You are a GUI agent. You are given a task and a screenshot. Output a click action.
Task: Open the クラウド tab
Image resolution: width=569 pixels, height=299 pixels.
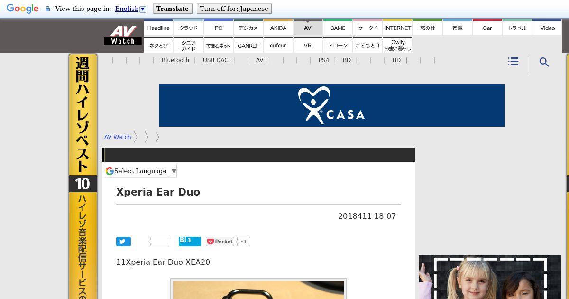(188, 28)
